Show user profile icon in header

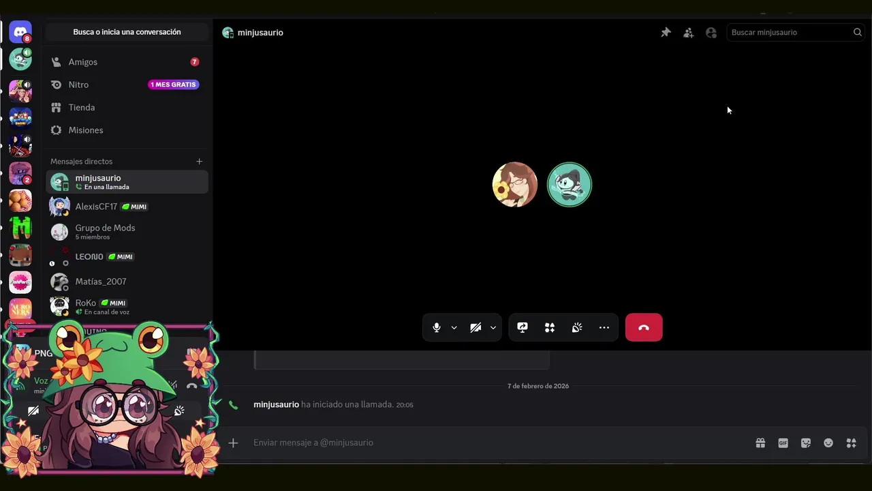pos(711,32)
